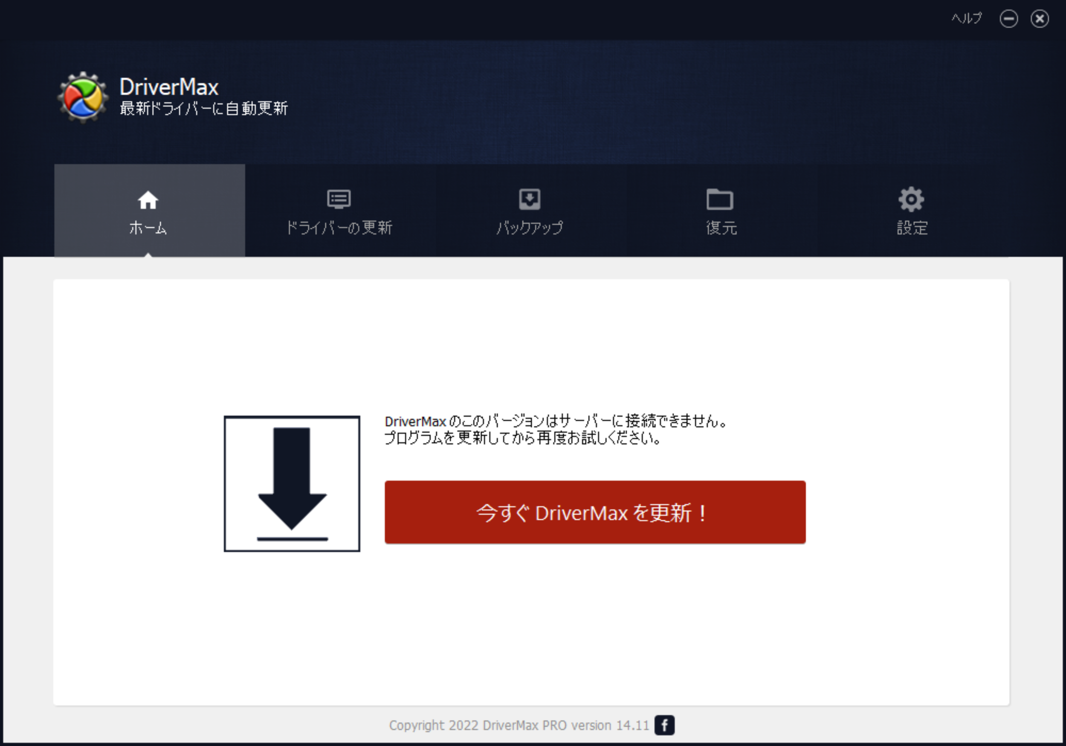1066x746 pixels.
Task: Close the DriverMax window
Action: 1040,19
